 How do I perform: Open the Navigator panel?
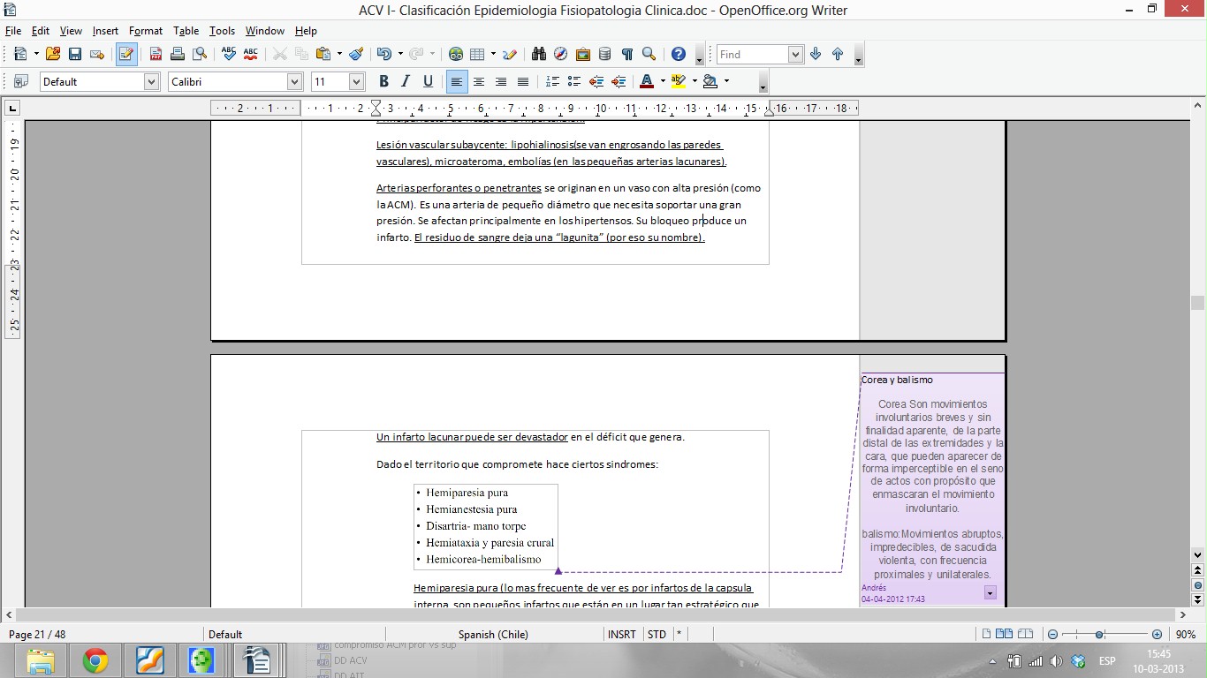[560, 55]
